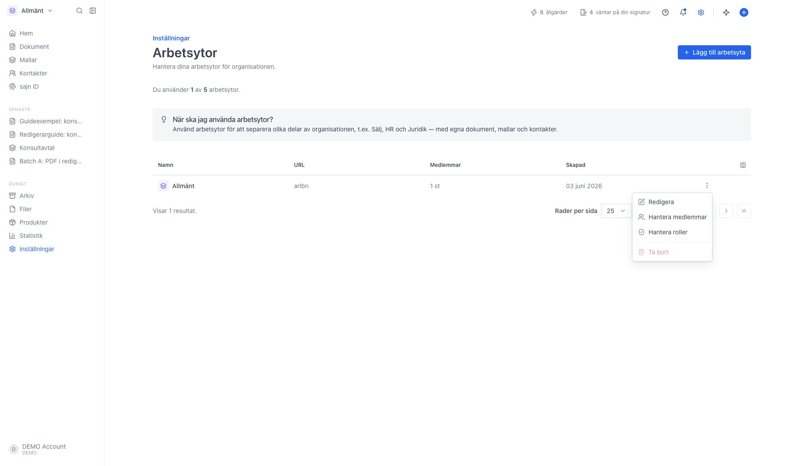Click the settings gear icon in top bar
The height and width of the screenshot is (466, 799).
(x=701, y=12)
